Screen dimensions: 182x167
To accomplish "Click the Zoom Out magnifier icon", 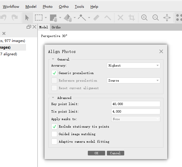I will (155, 18).
